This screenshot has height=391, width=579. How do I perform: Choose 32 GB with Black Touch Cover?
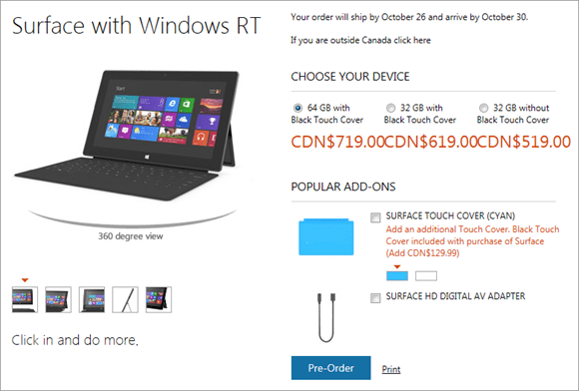tap(390, 108)
